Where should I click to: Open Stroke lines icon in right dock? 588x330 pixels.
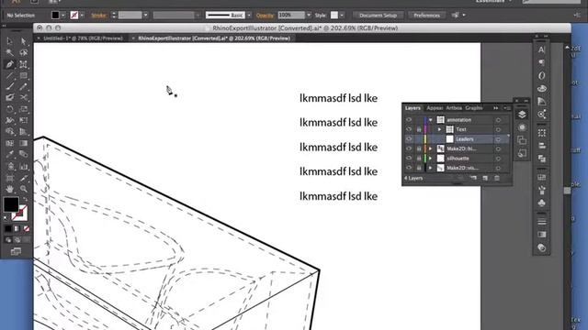[x=541, y=221]
